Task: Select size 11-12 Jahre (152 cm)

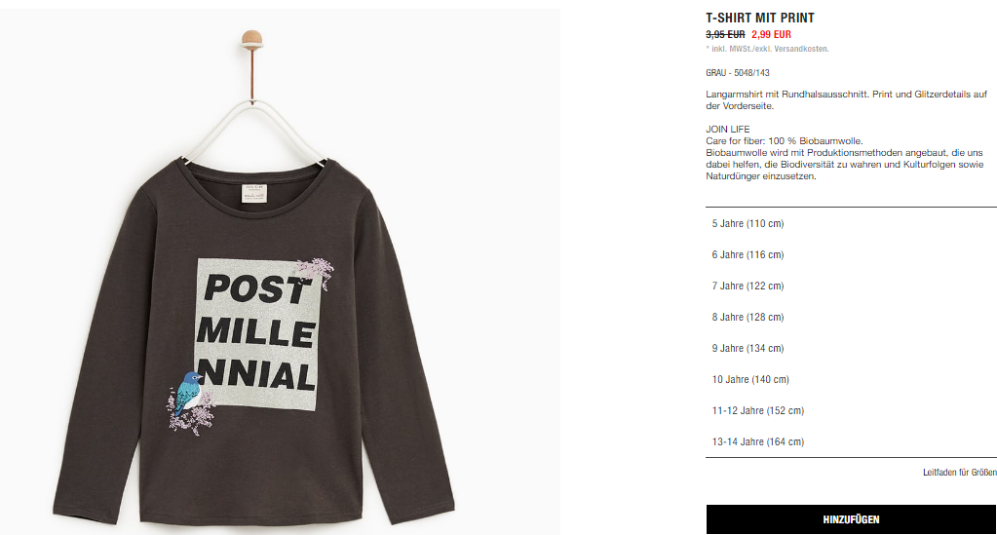Action: click(851, 410)
